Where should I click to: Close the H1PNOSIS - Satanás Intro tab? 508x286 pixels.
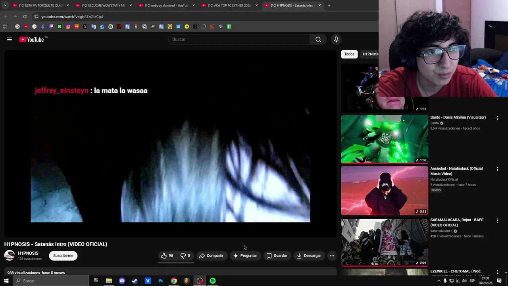(x=319, y=6)
